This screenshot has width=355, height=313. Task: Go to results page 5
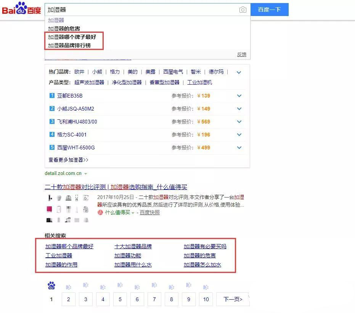click(120, 299)
